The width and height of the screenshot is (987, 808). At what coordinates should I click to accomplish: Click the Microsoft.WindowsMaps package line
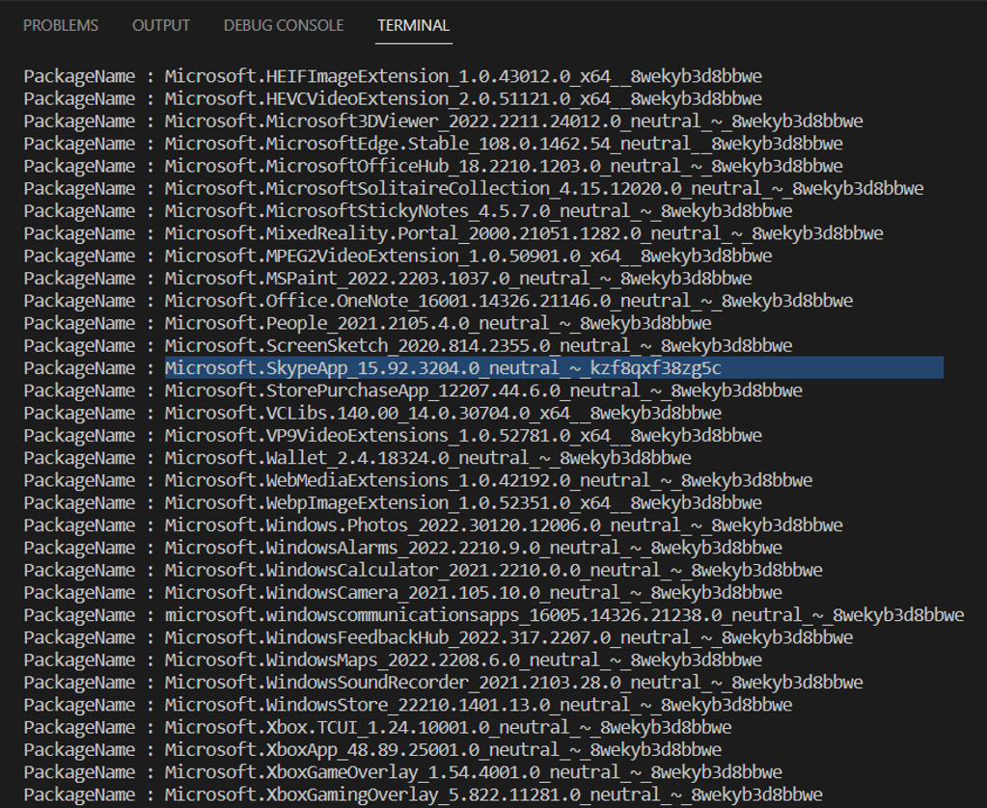click(x=393, y=660)
